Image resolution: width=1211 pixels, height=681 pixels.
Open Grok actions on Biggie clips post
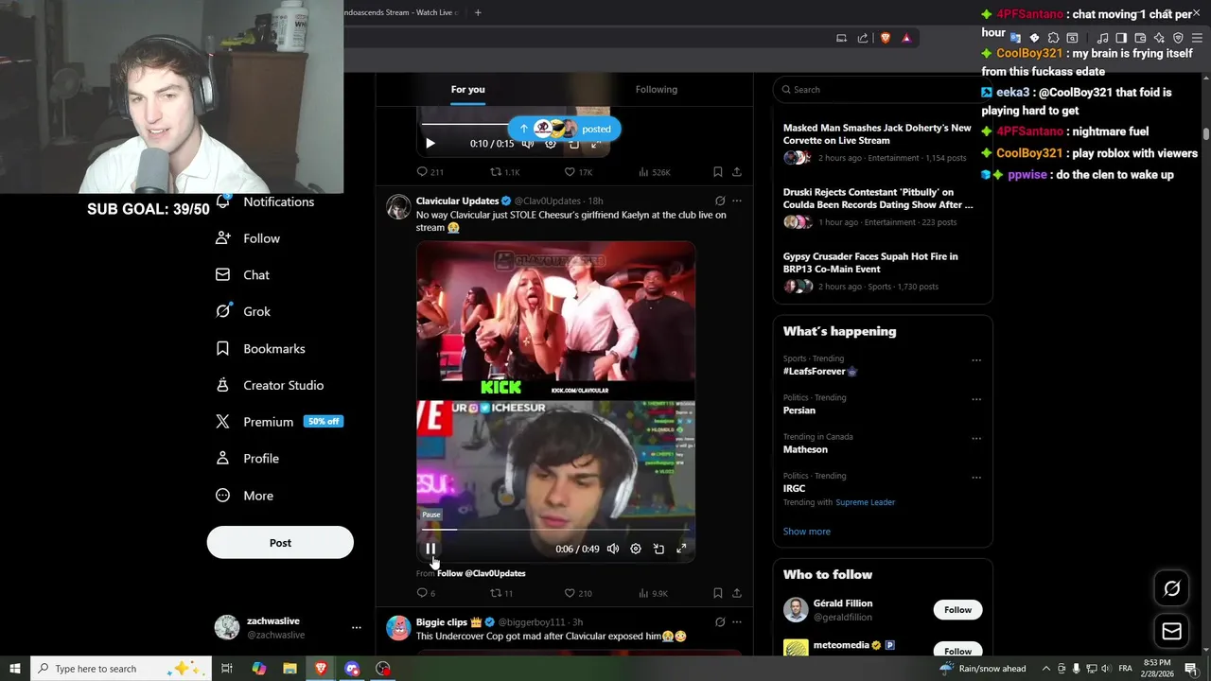pos(720,622)
